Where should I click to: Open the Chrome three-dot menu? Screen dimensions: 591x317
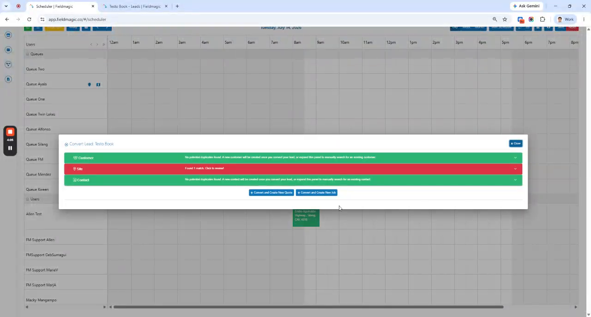click(584, 19)
